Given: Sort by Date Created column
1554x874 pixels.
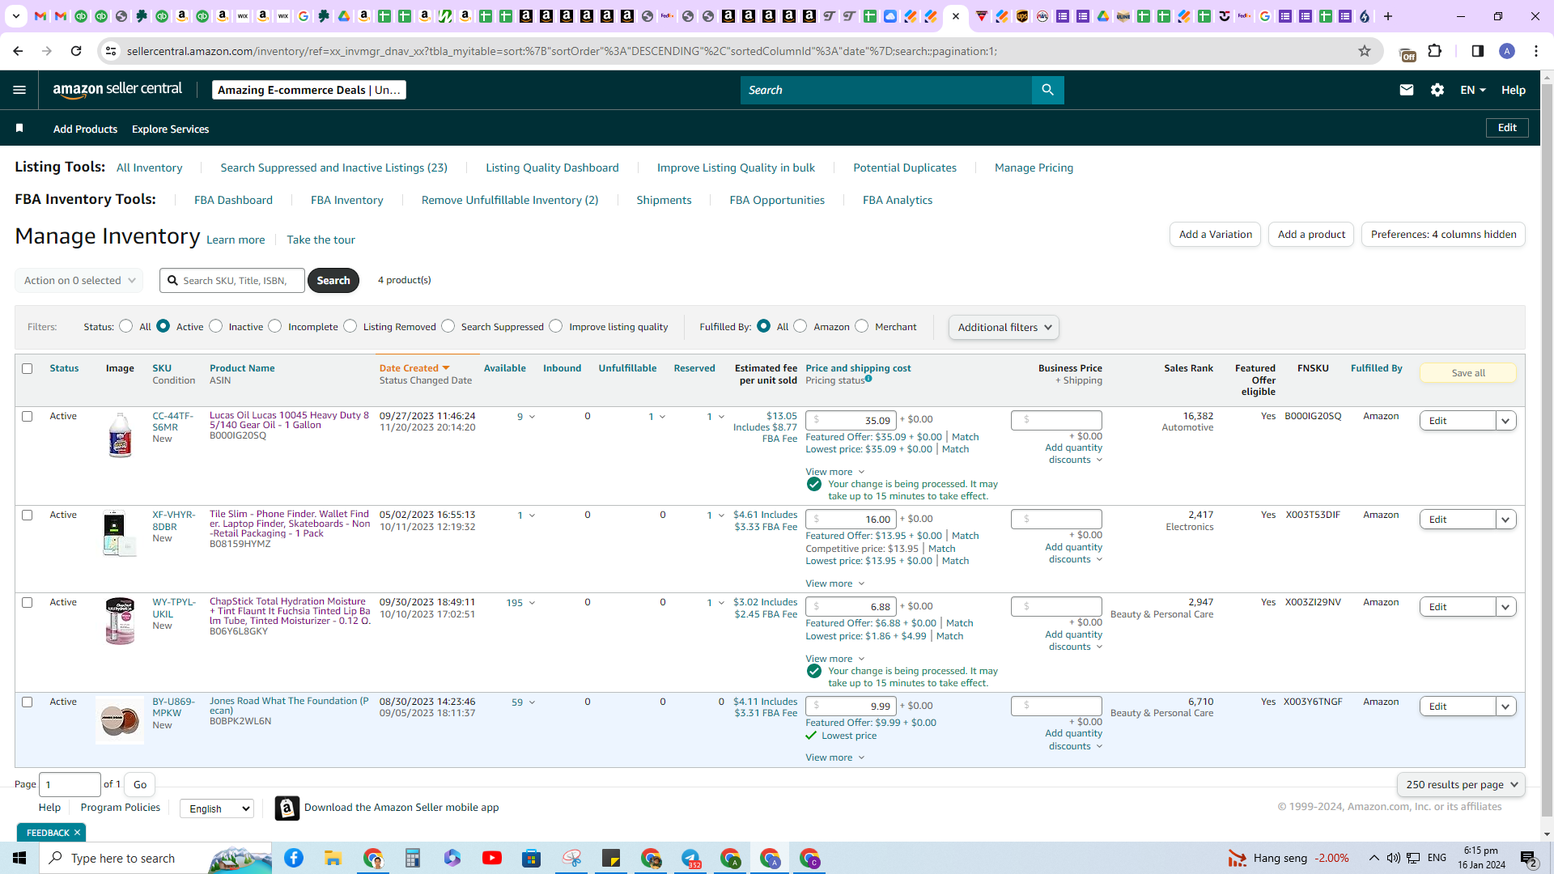Looking at the screenshot, I should tap(414, 368).
